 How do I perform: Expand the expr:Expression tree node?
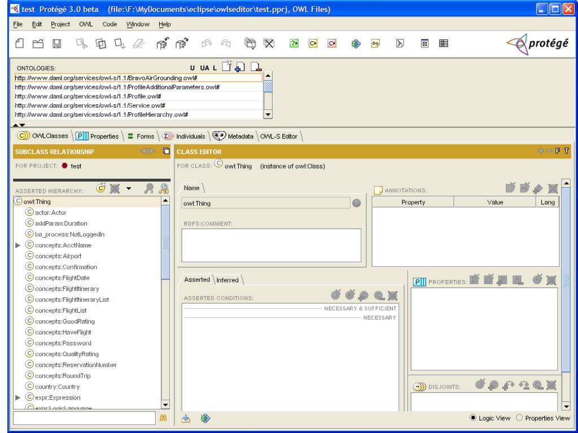(x=17, y=397)
